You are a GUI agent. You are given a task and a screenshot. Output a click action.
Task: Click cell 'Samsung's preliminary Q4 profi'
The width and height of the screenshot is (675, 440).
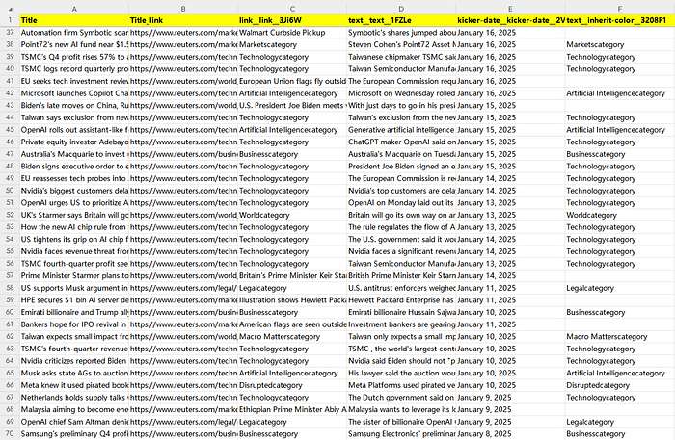[74, 434]
